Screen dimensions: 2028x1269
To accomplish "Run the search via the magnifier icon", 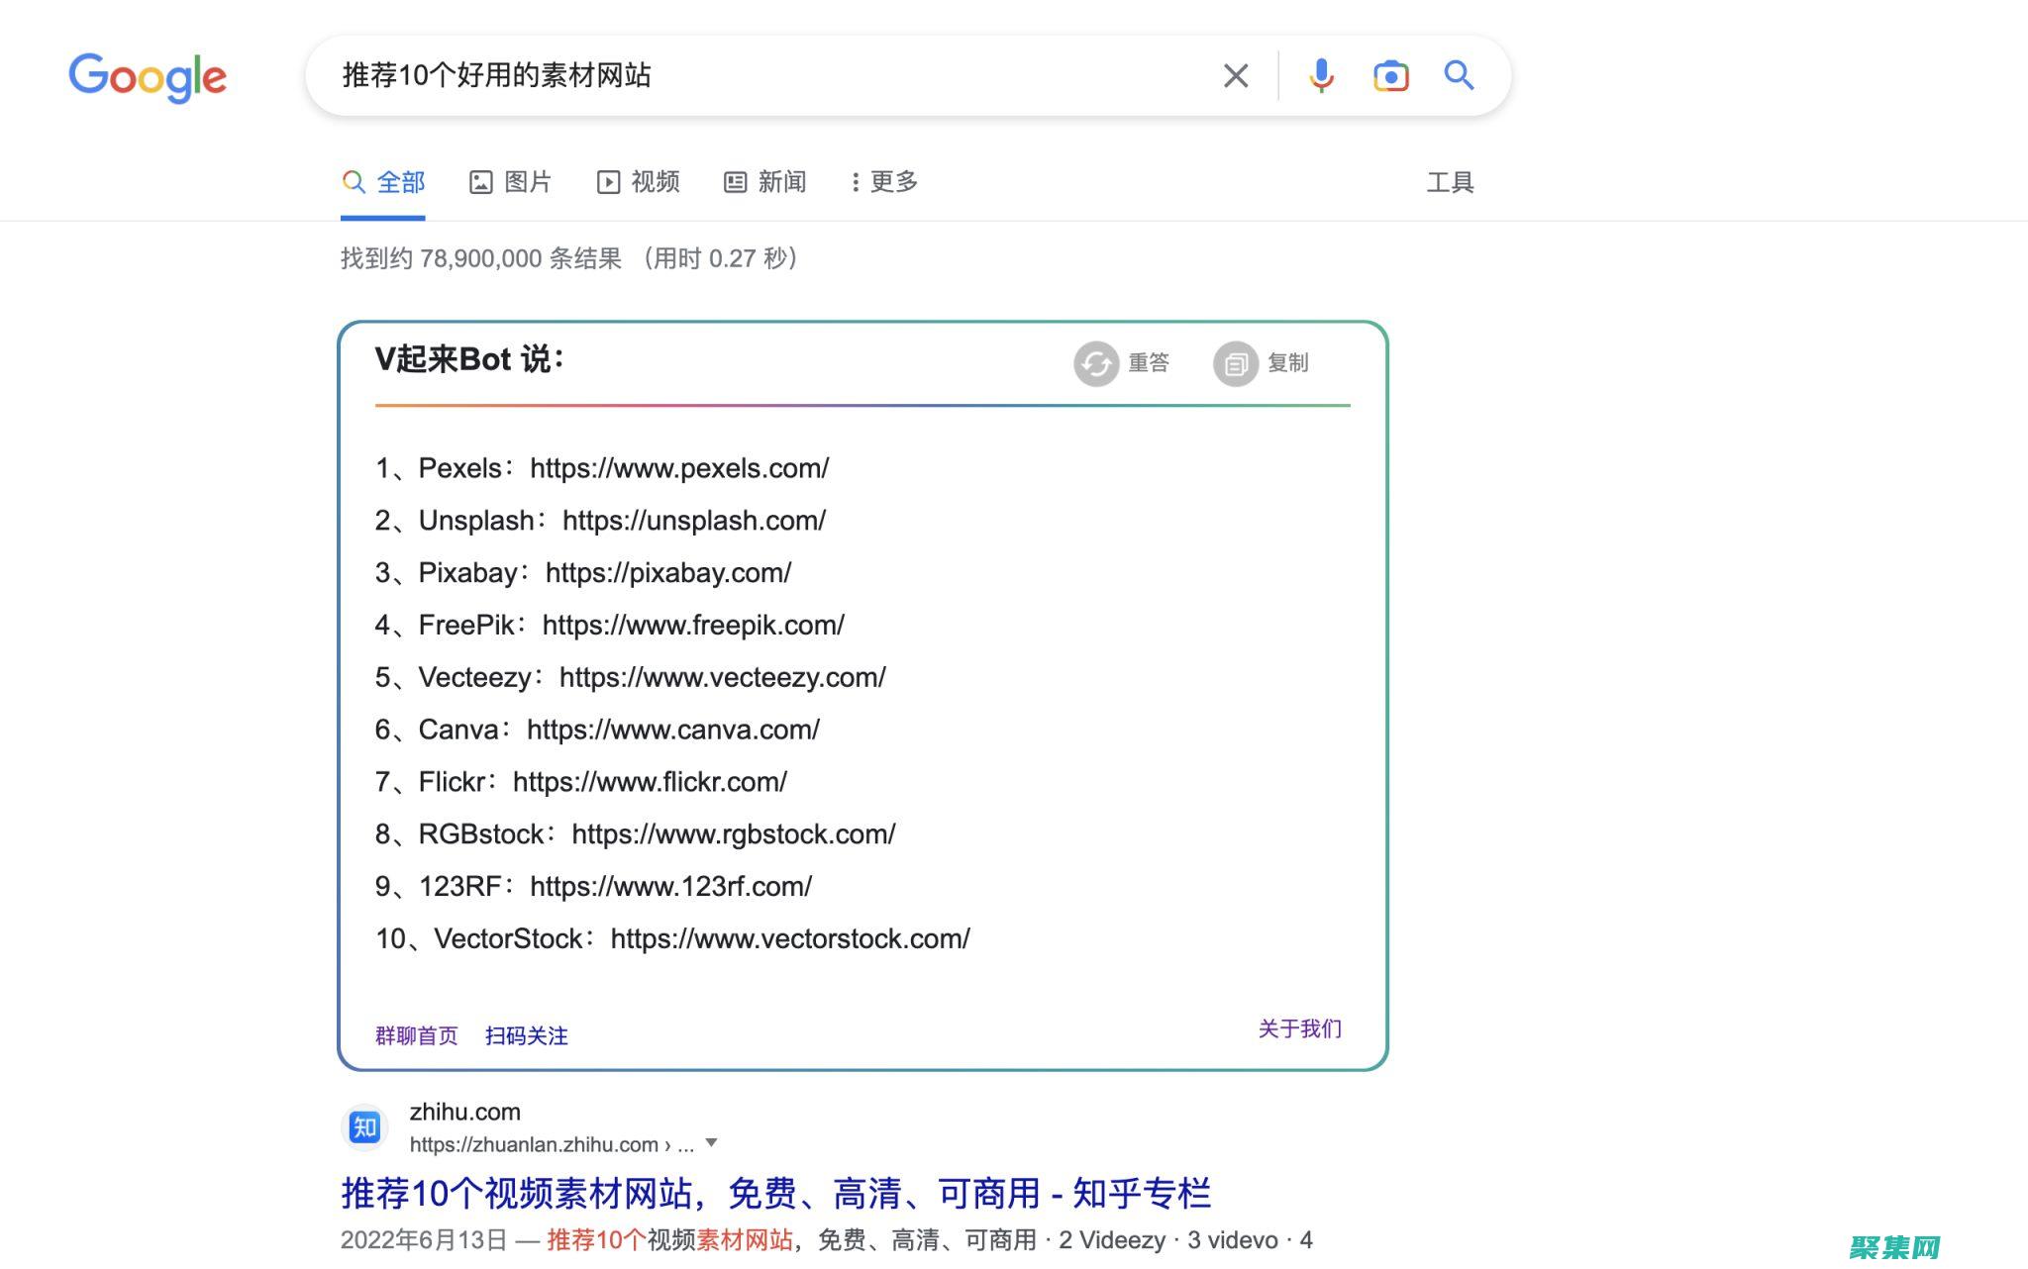I will [x=1458, y=75].
